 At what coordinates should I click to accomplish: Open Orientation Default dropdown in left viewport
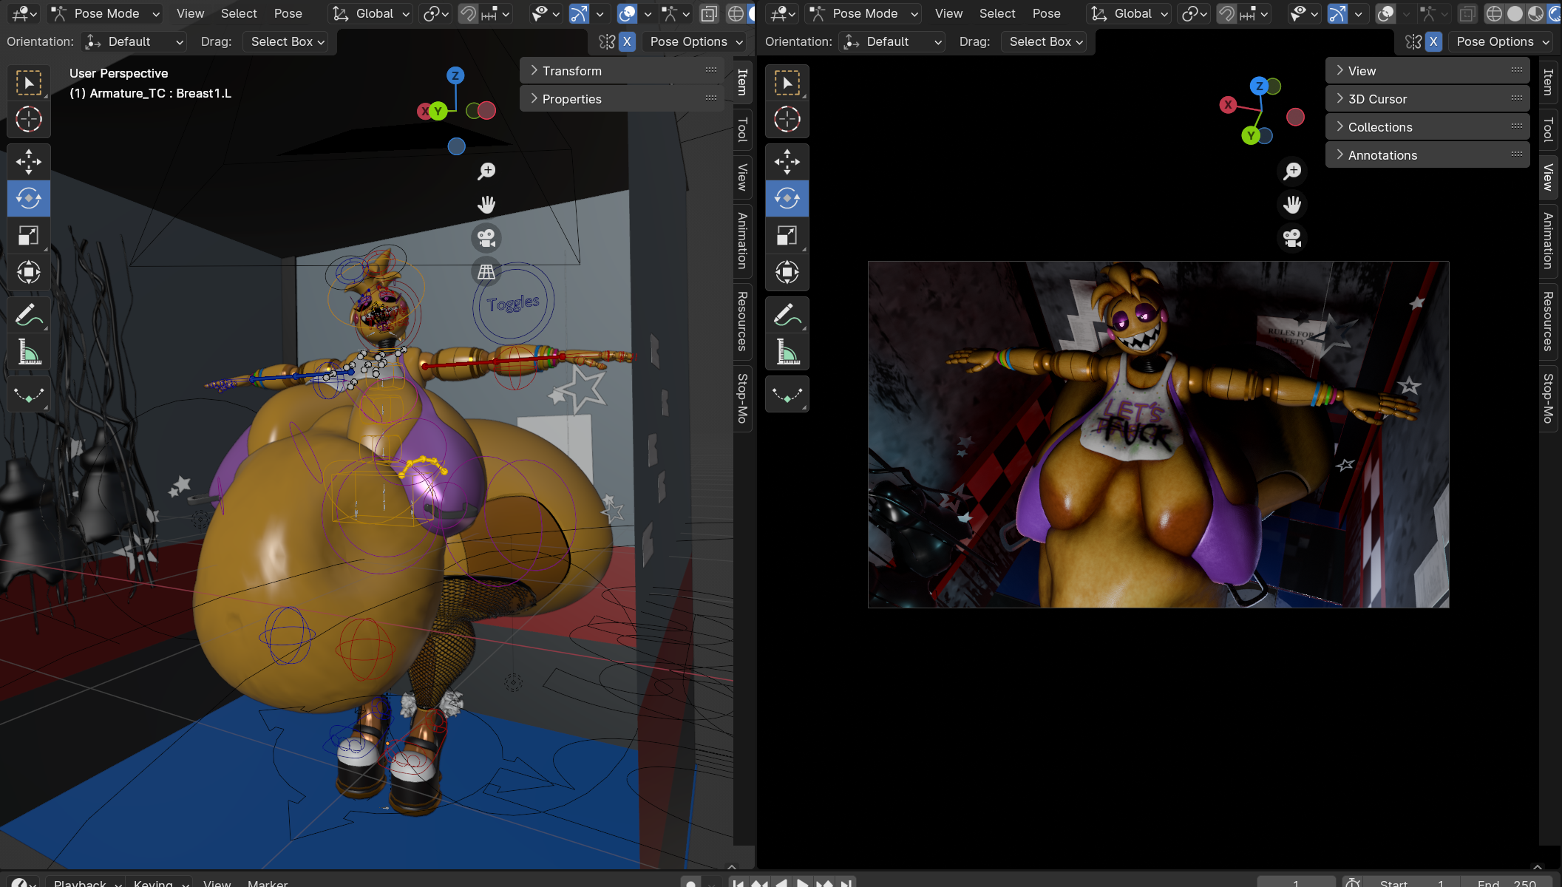(x=134, y=41)
